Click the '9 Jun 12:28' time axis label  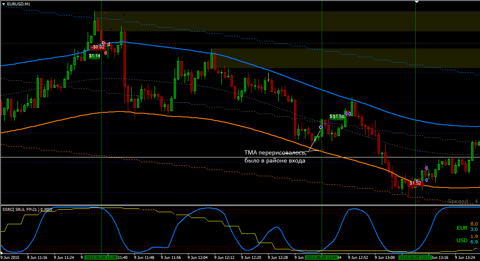coord(278,258)
